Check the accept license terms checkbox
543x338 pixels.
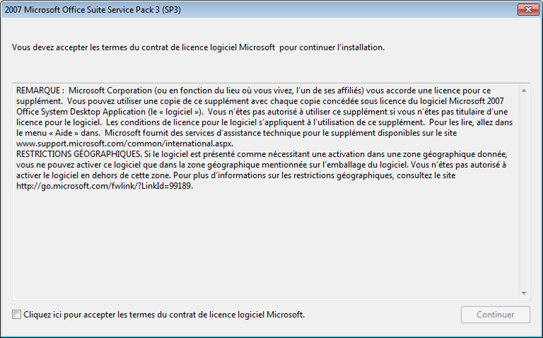click(17, 315)
